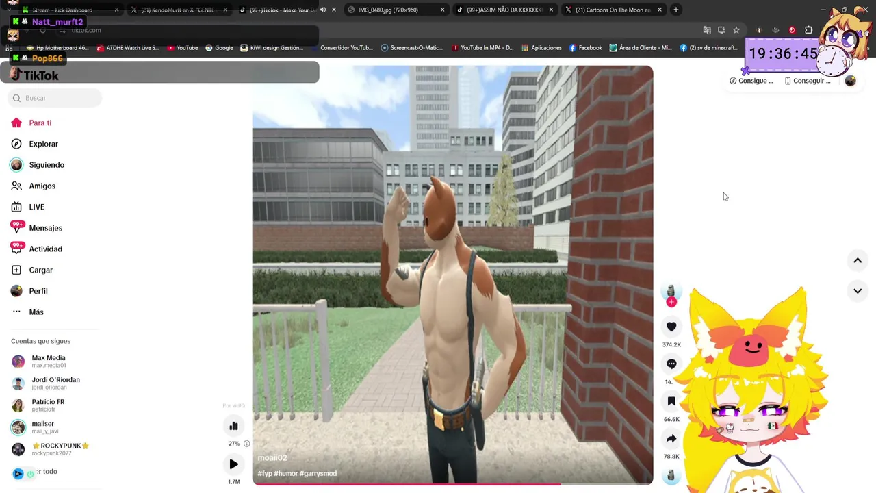Open Max Media followed account
This screenshot has height=493, width=876.
coord(48,361)
